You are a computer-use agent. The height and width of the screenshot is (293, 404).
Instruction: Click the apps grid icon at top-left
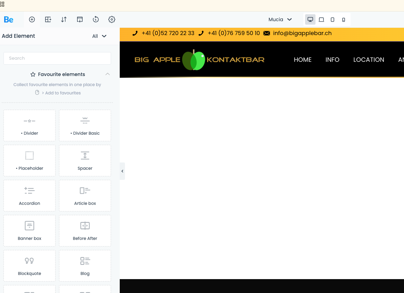2,4
